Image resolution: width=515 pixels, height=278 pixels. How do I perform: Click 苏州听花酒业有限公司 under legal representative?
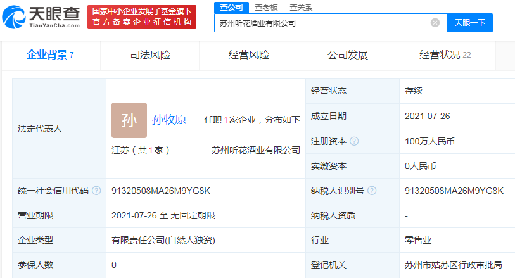click(x=256, y=150)
